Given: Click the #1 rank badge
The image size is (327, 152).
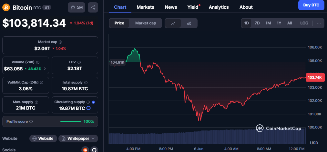Looking at the screenshot, I should (x=47, y=7).
